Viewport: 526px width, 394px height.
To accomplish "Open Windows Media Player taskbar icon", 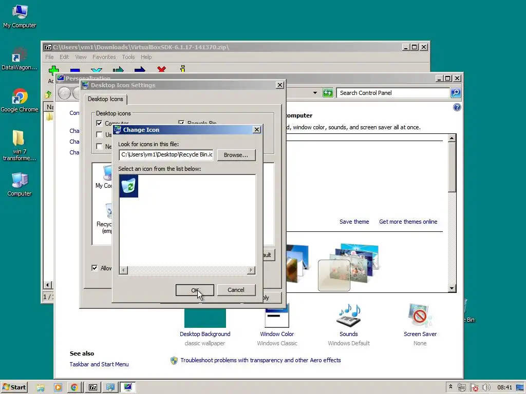I will click(58, 388).
